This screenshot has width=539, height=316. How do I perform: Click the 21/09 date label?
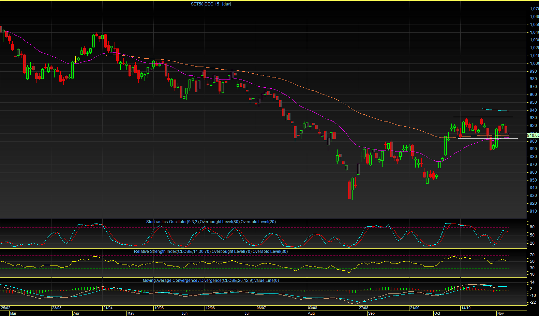[x=415, y=308]
